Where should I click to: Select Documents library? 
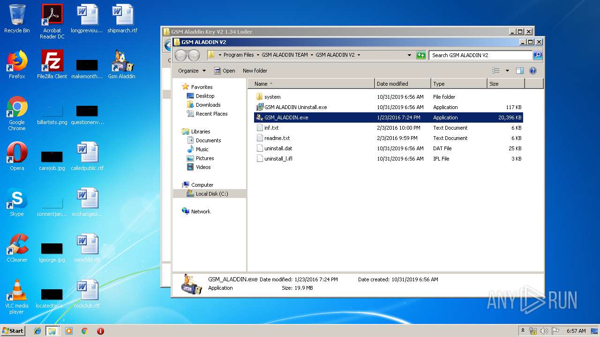(204, 140)
